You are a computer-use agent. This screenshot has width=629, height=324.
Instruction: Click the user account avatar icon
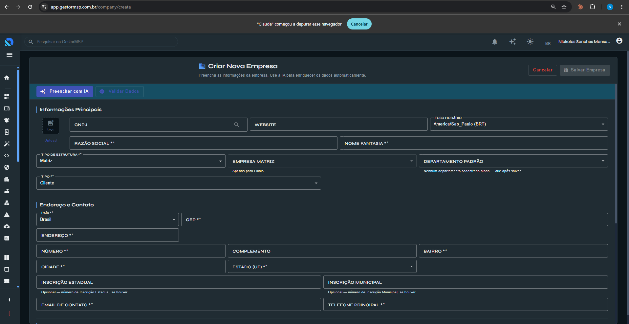[619, 41]
